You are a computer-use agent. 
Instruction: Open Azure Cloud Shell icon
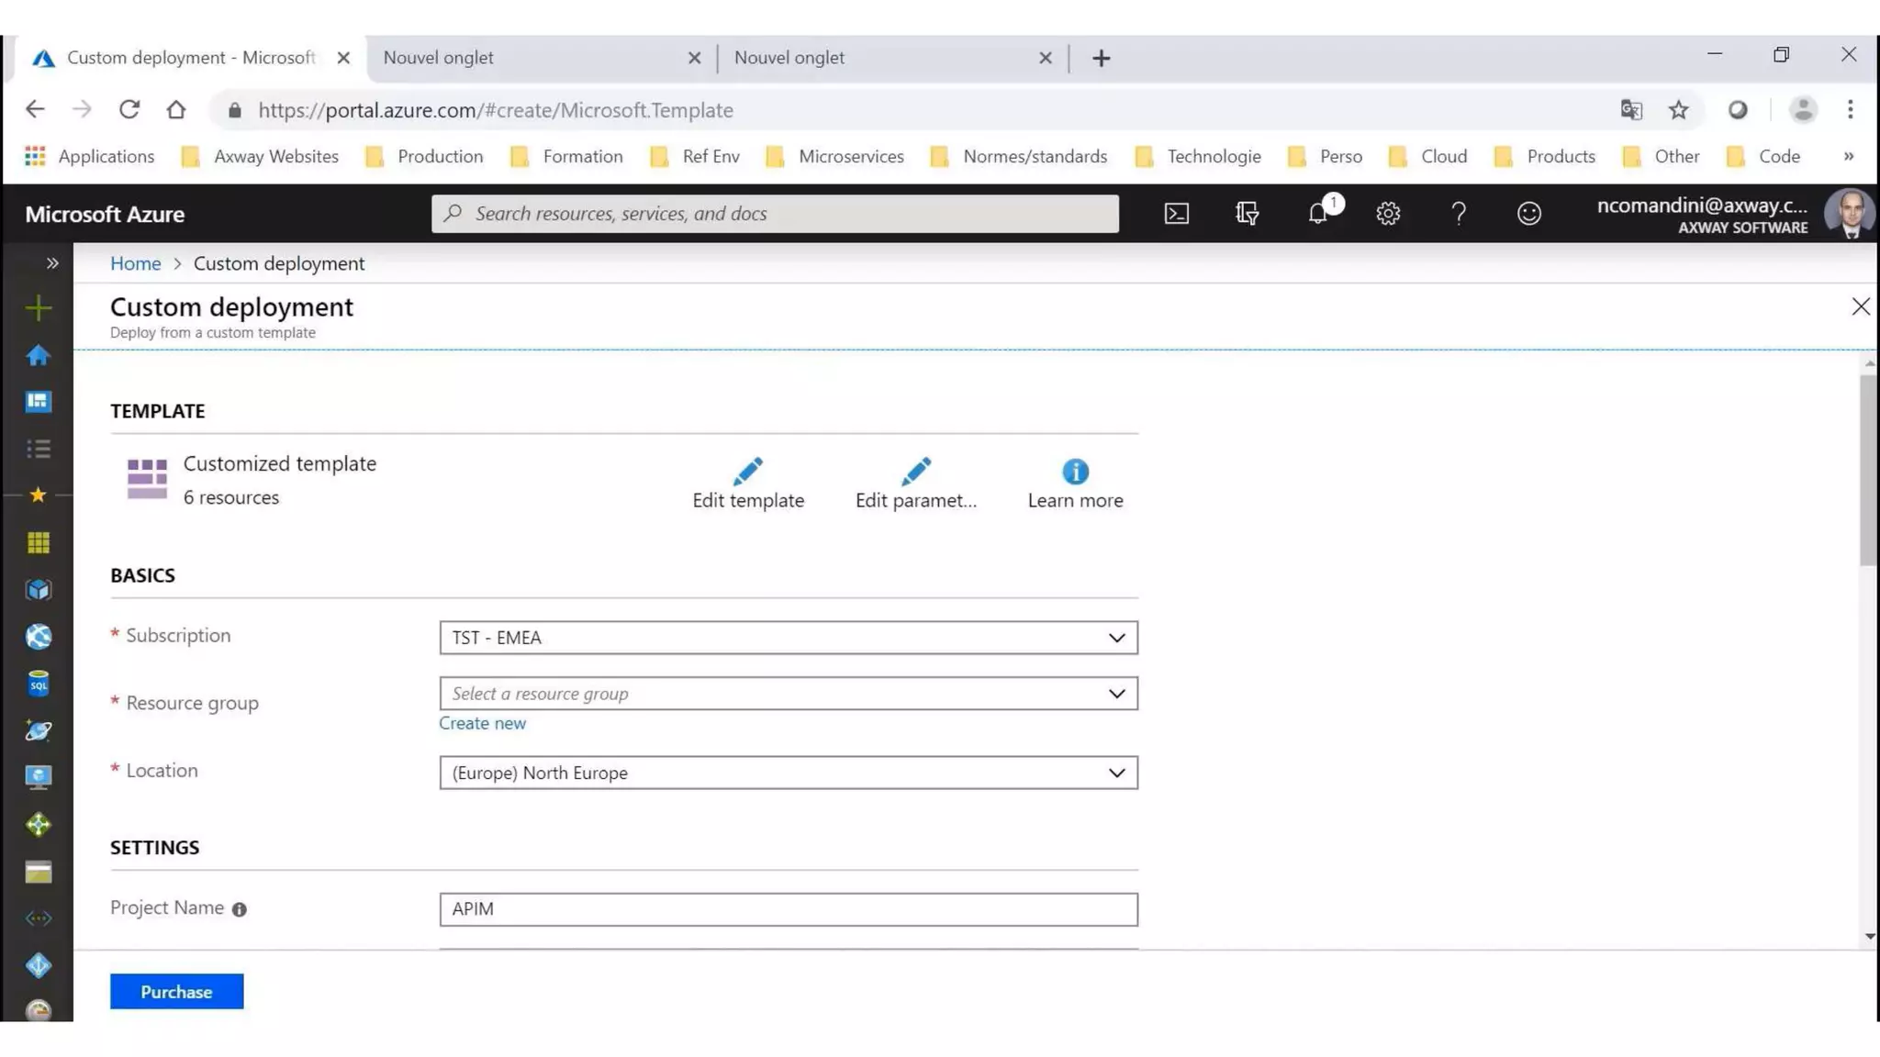[x=1176, y=214]
